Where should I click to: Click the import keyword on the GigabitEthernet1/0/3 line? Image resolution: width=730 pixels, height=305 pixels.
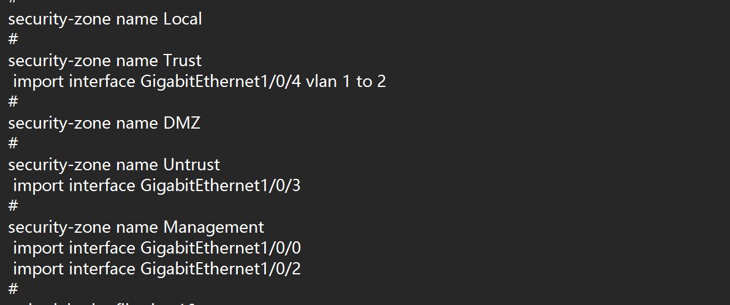point(38,186)
